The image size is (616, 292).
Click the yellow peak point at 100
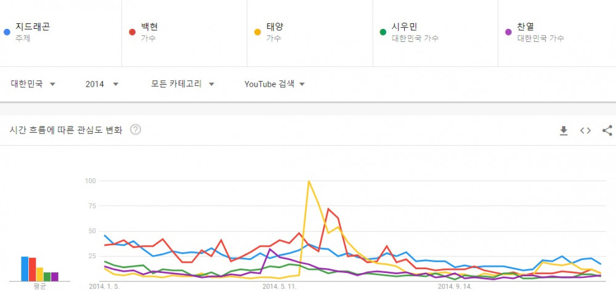pos(309,181)
